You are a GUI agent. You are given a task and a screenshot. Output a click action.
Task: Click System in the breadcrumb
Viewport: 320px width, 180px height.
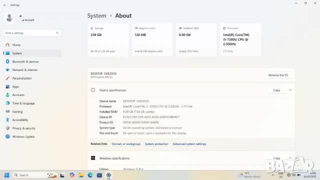[x=96, y=15]
